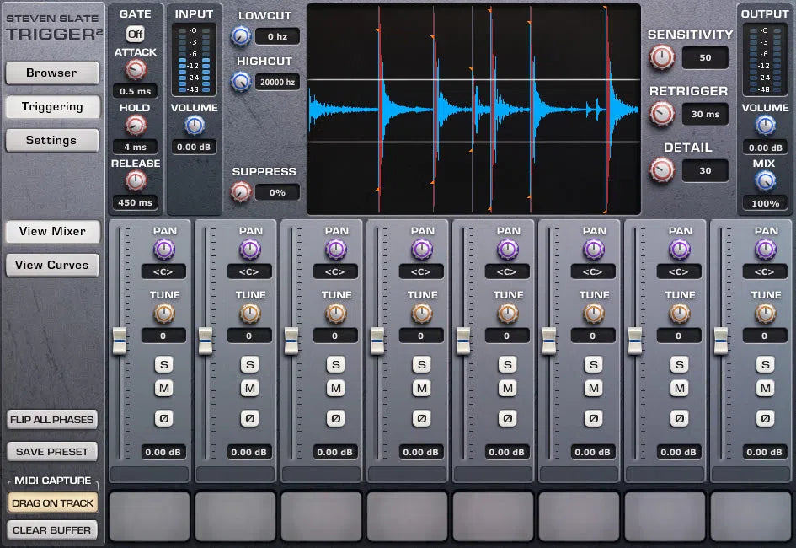The width and height of the screenshot is (796, 548).
Task: Click the Save Preset button
Action: pos(51,451)
